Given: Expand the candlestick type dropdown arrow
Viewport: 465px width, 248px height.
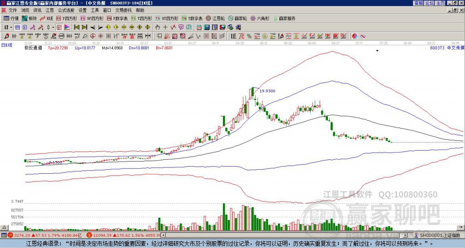Looking at the screenshot, I should (53, 27).
